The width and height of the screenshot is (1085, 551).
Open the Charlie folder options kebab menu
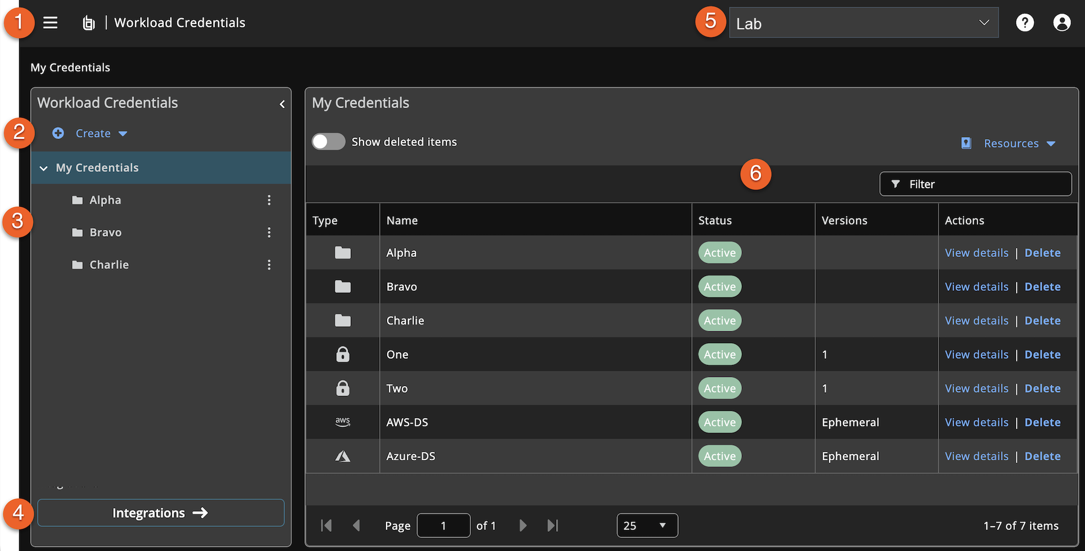point(269,265)
